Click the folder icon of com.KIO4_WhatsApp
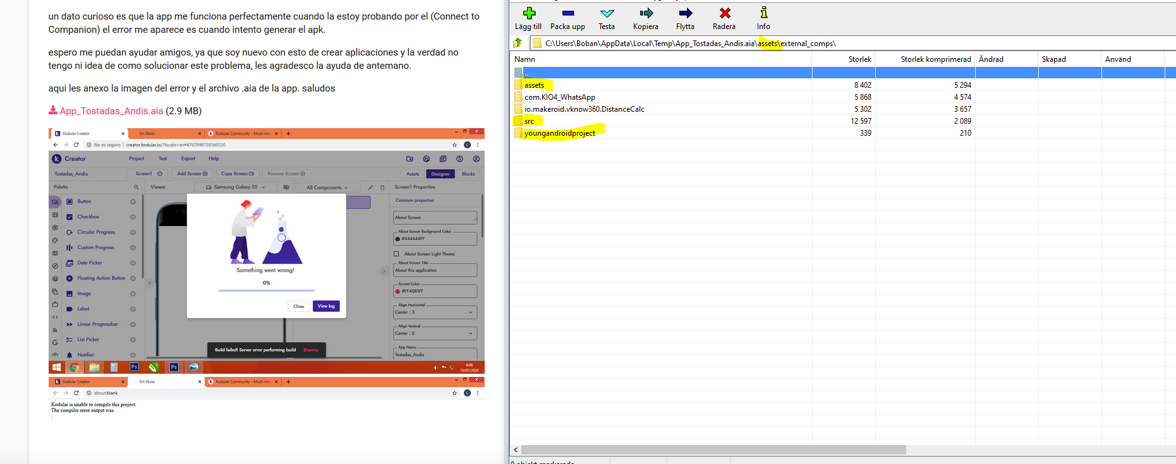Image resolution: width=1176 pixels, height=464 pixels. [518, 97]
